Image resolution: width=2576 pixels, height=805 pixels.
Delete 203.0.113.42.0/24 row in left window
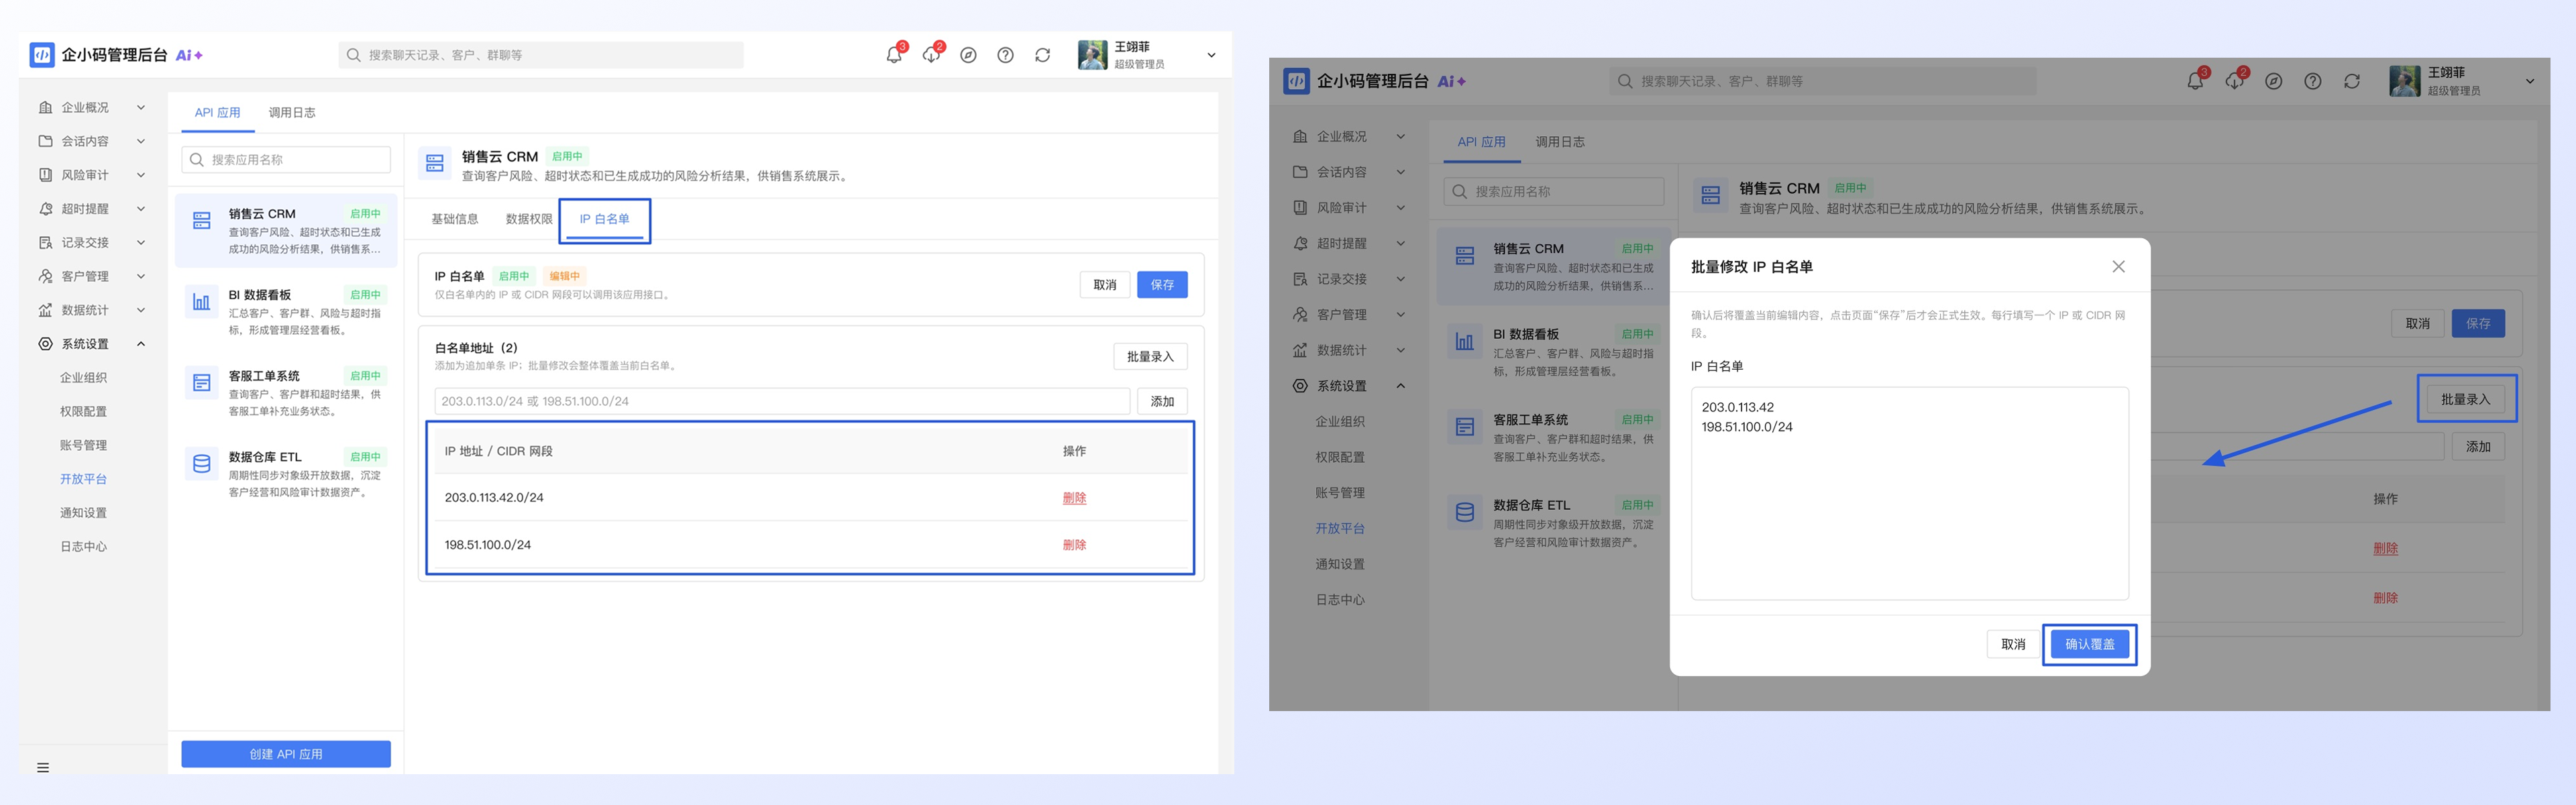[x=1074, y=498]
